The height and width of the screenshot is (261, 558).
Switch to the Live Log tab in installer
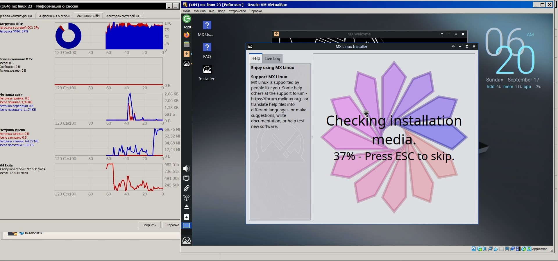point(272,59)
